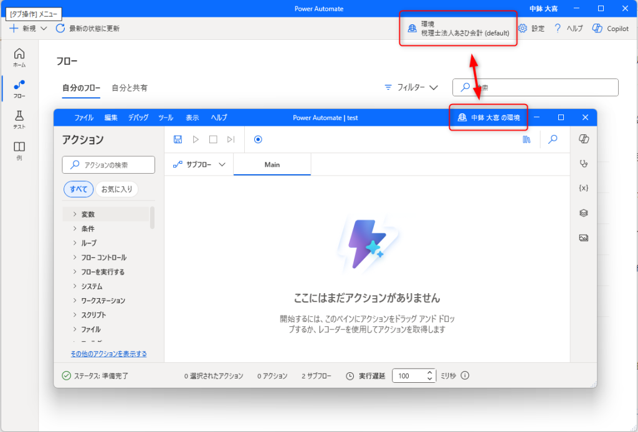Screen dimensions: 638x432
Task: Open the stethoscope troubleshooting icon
Action: coord(584,164)
